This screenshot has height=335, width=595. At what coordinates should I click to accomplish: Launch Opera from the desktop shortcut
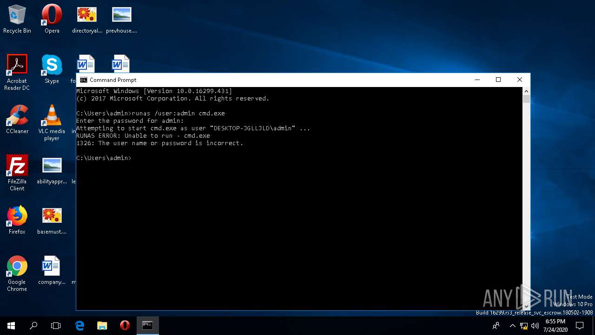click(52, 19)
